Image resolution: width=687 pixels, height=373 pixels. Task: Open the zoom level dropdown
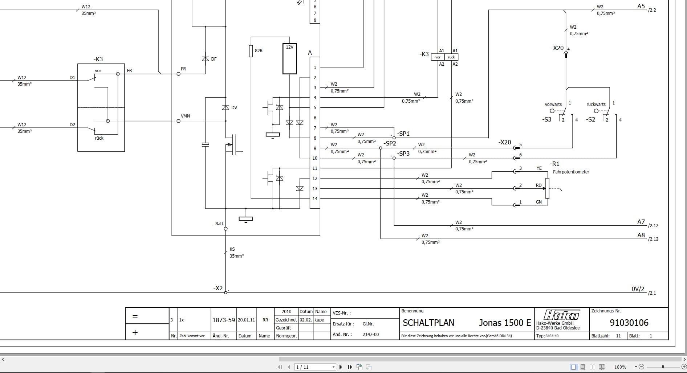tap(635, 367)
